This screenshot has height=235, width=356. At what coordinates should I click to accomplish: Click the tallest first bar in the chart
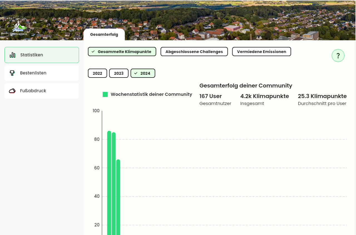(x=109, y=183)
